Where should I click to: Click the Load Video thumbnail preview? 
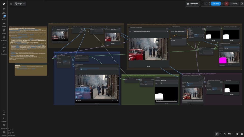(x=60, y=36)
